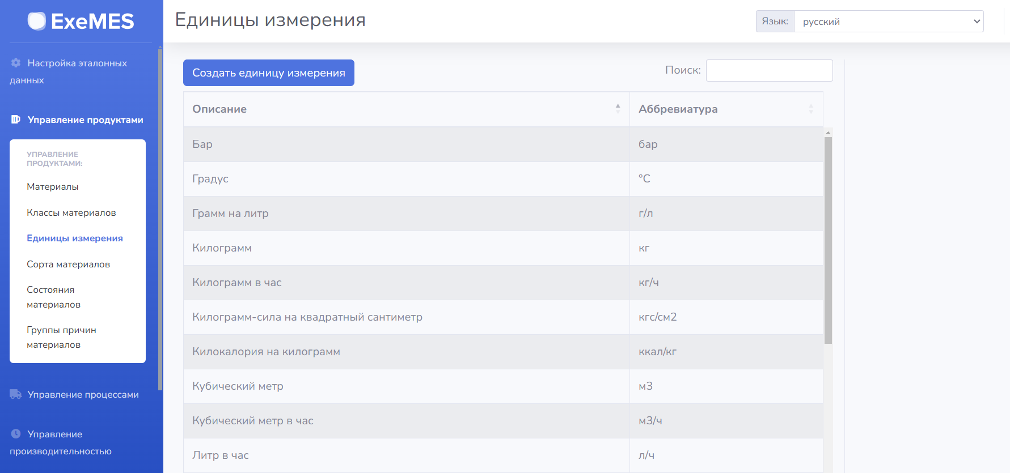Open Группы причин материалов link
This screenshot has height=473, width=1010.
(61, 338)
